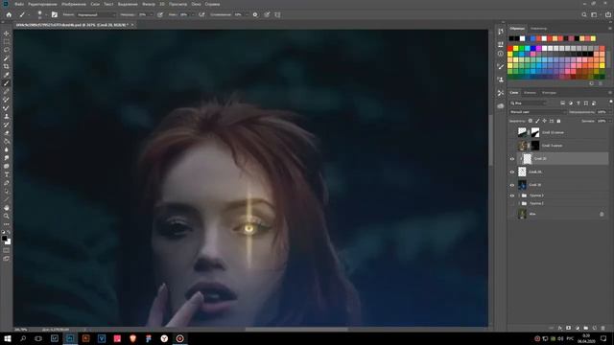Click the Home icon in options bar

pyautogui.click(x=9, y=15)
